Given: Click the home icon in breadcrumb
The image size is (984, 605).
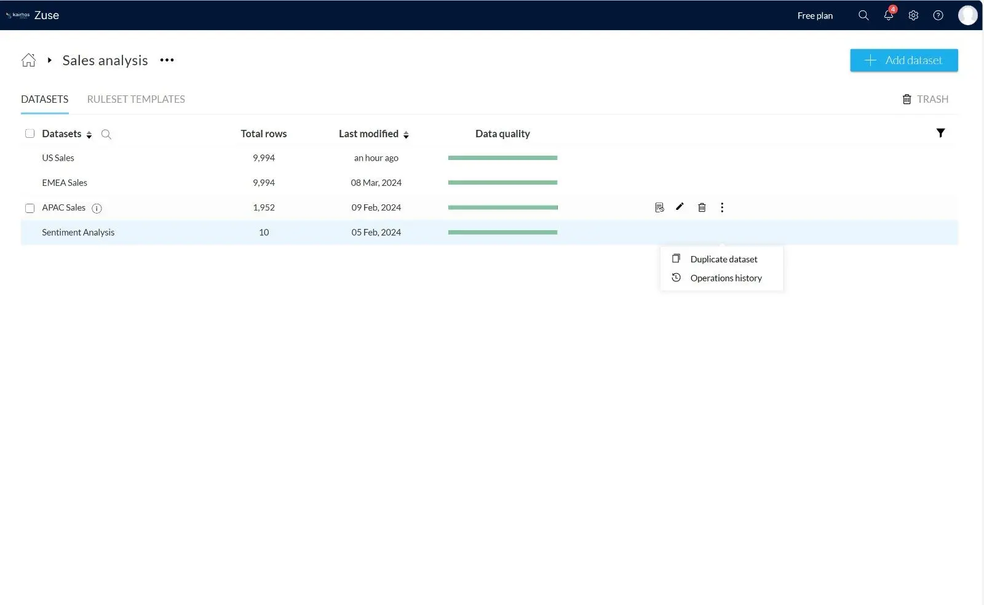Looking at the screenshot, I should pyautogui.click(x=28, y=60).
